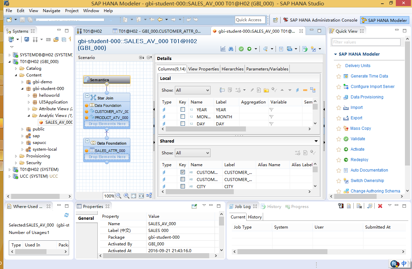Switch to the View Properties tab

203,69
